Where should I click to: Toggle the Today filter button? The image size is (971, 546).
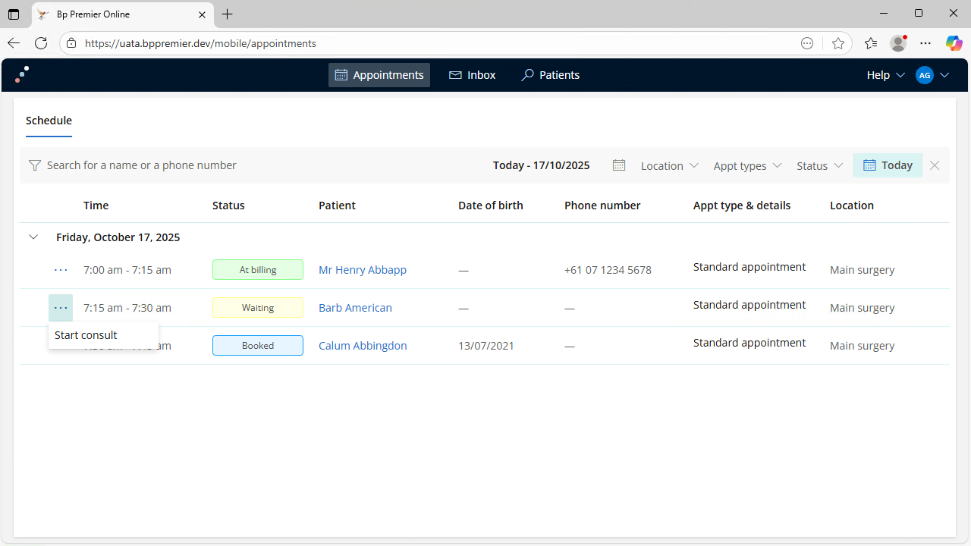pyautogui.click(x=888, y=165)
